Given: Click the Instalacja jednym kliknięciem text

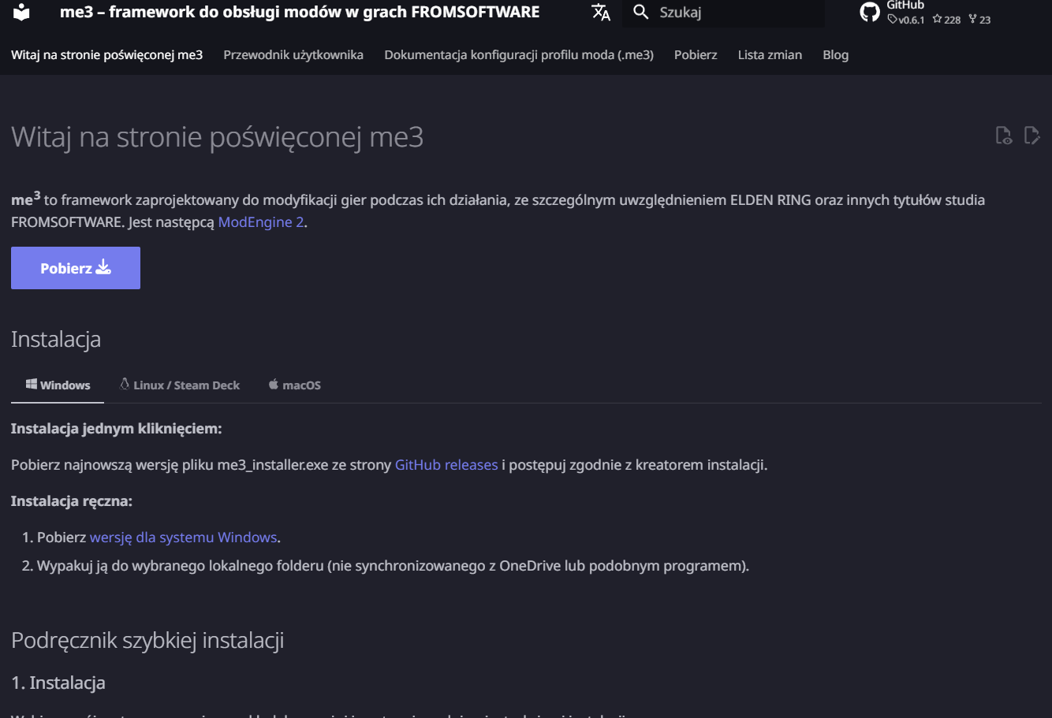Looking at the screenshot, I should tap(117, 429).
